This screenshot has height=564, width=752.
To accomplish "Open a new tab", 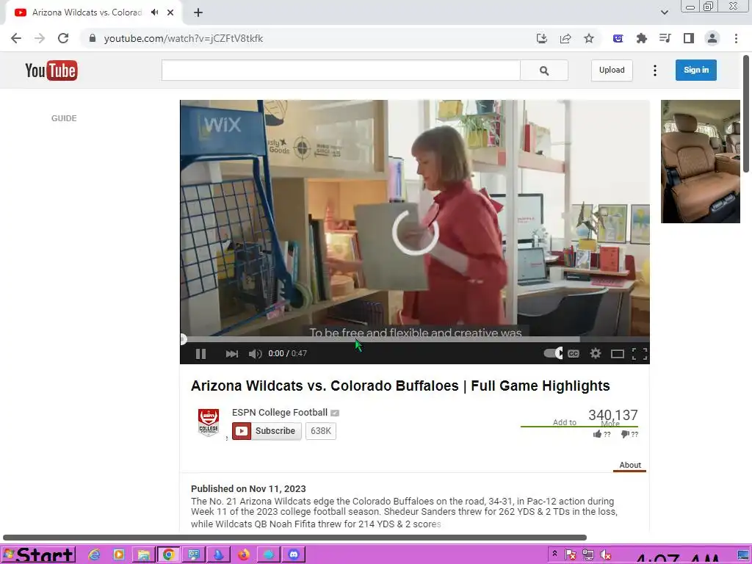I will 198,12.
